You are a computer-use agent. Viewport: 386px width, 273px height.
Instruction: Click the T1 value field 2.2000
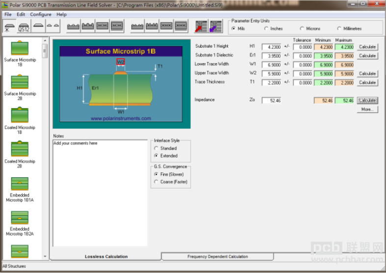pyautogui.click(x=271, y=82)
